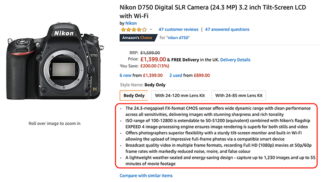
Task: View the 2 used offers link
Action: 176,75
